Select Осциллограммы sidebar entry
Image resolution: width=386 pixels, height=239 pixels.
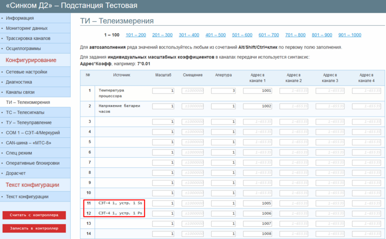(x=23, y=48)
